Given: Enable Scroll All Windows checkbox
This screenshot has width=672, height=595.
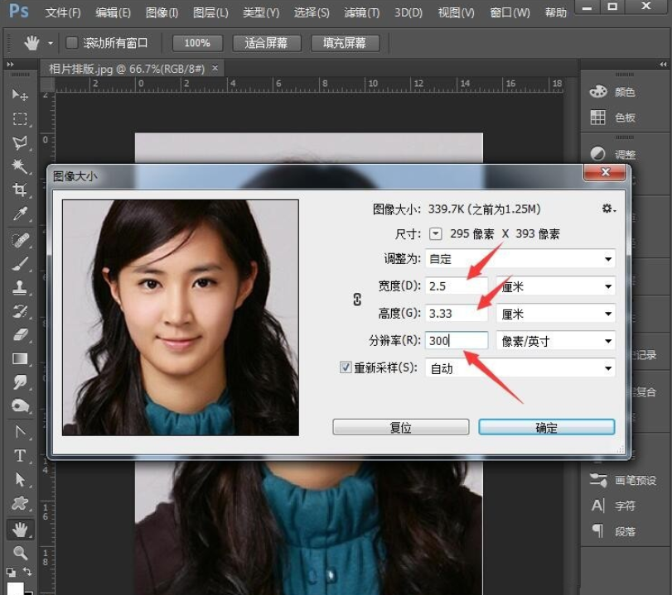Looking at the screenshot, I should (x=71, y=43).
